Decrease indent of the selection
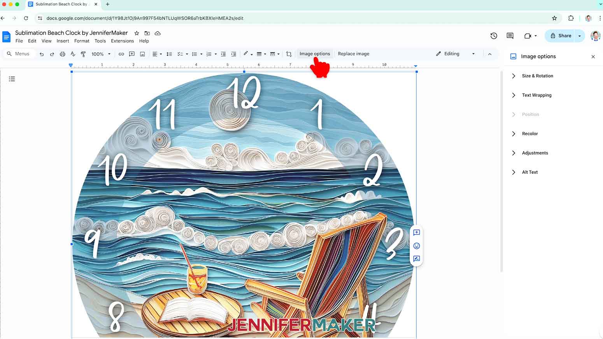 (x=223, y=54)
